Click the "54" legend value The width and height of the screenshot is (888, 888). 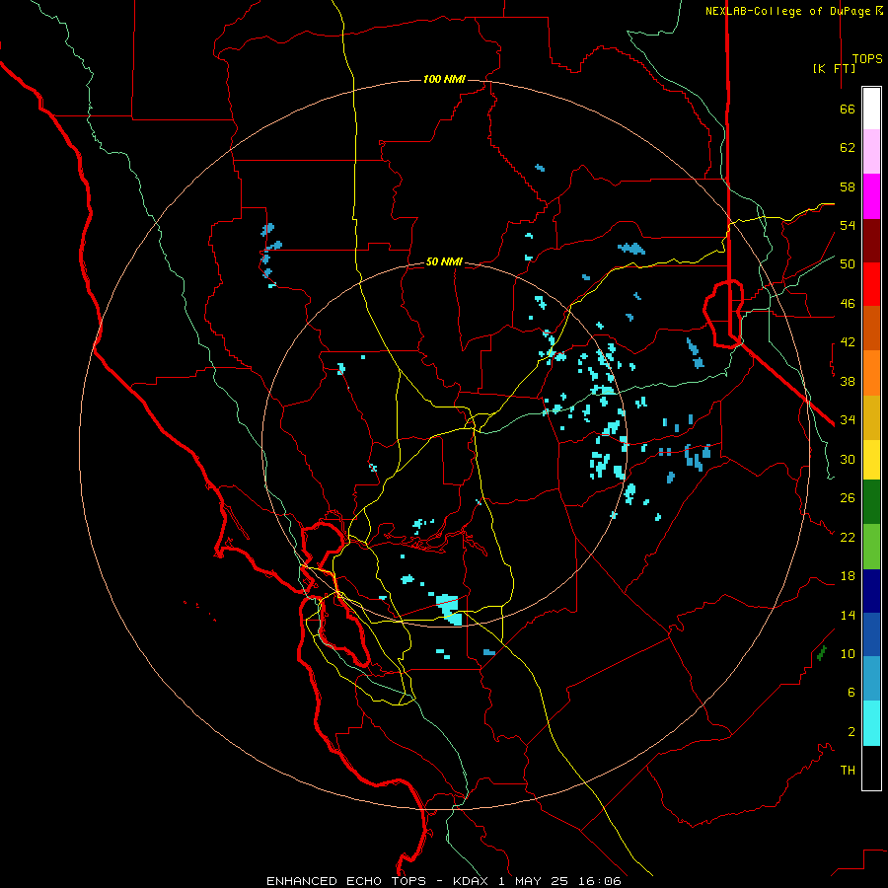848,225
